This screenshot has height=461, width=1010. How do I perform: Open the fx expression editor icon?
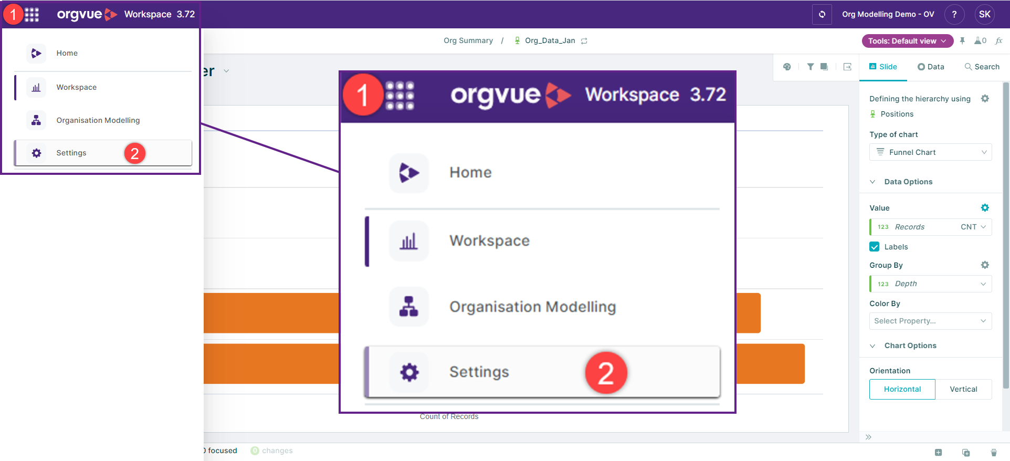(x=999, y=41)
